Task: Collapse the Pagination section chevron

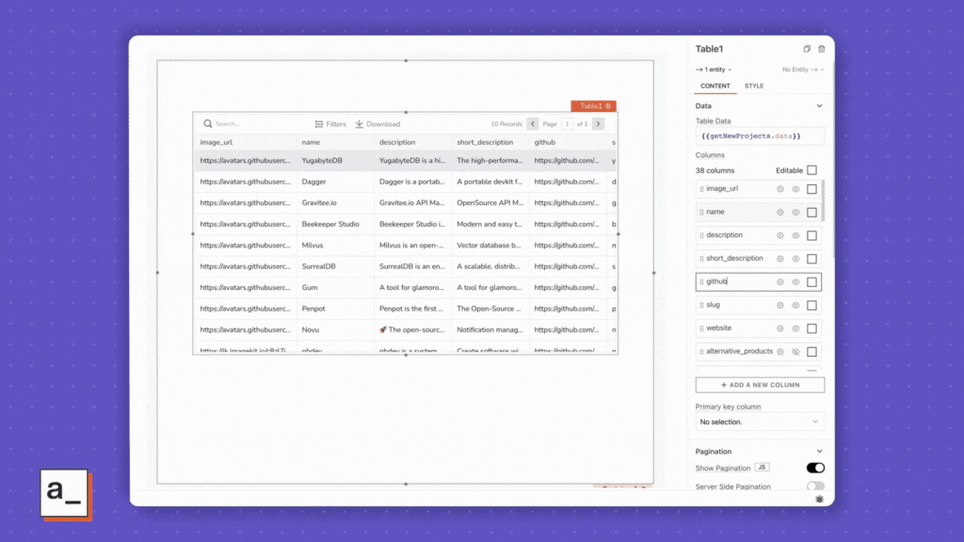Action: point(819,452)
